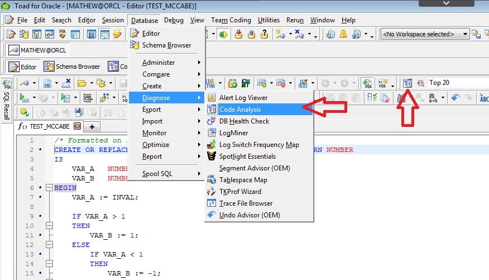
Task: Click the SQL Optimizer heart icon
Action: (63, 34)
